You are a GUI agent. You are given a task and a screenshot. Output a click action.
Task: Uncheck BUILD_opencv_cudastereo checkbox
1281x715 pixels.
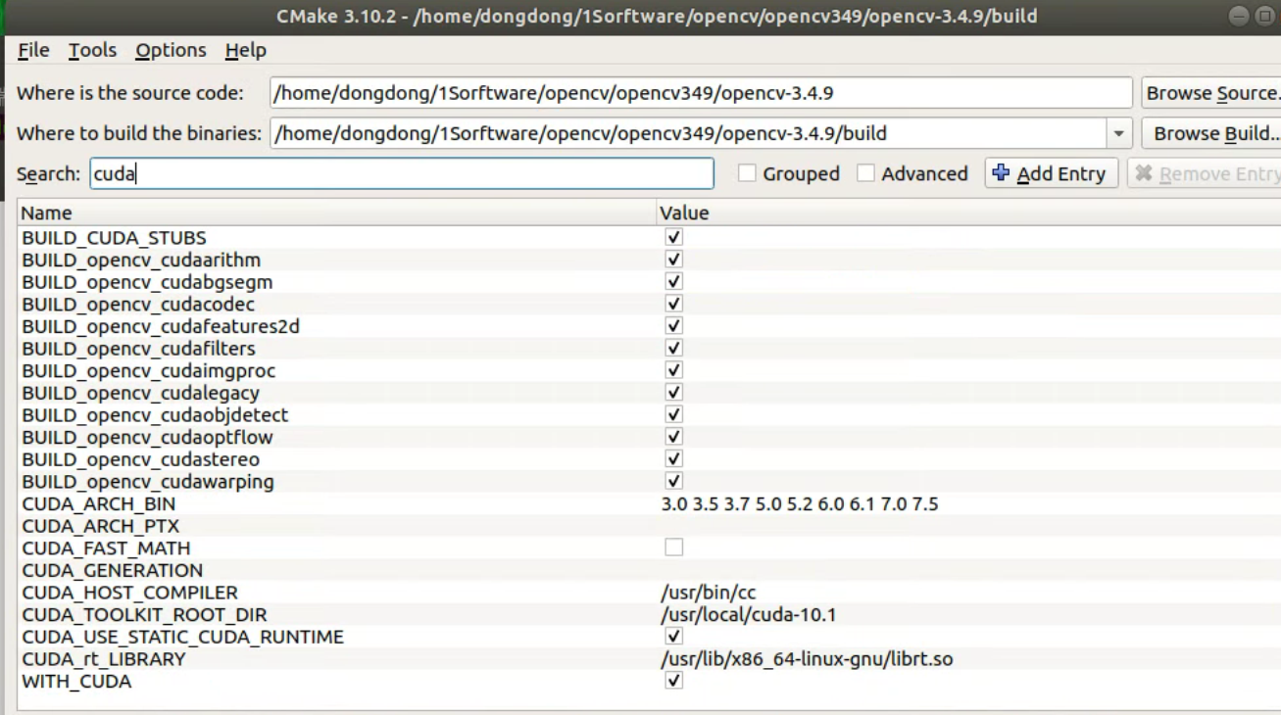tap(673, 459)
